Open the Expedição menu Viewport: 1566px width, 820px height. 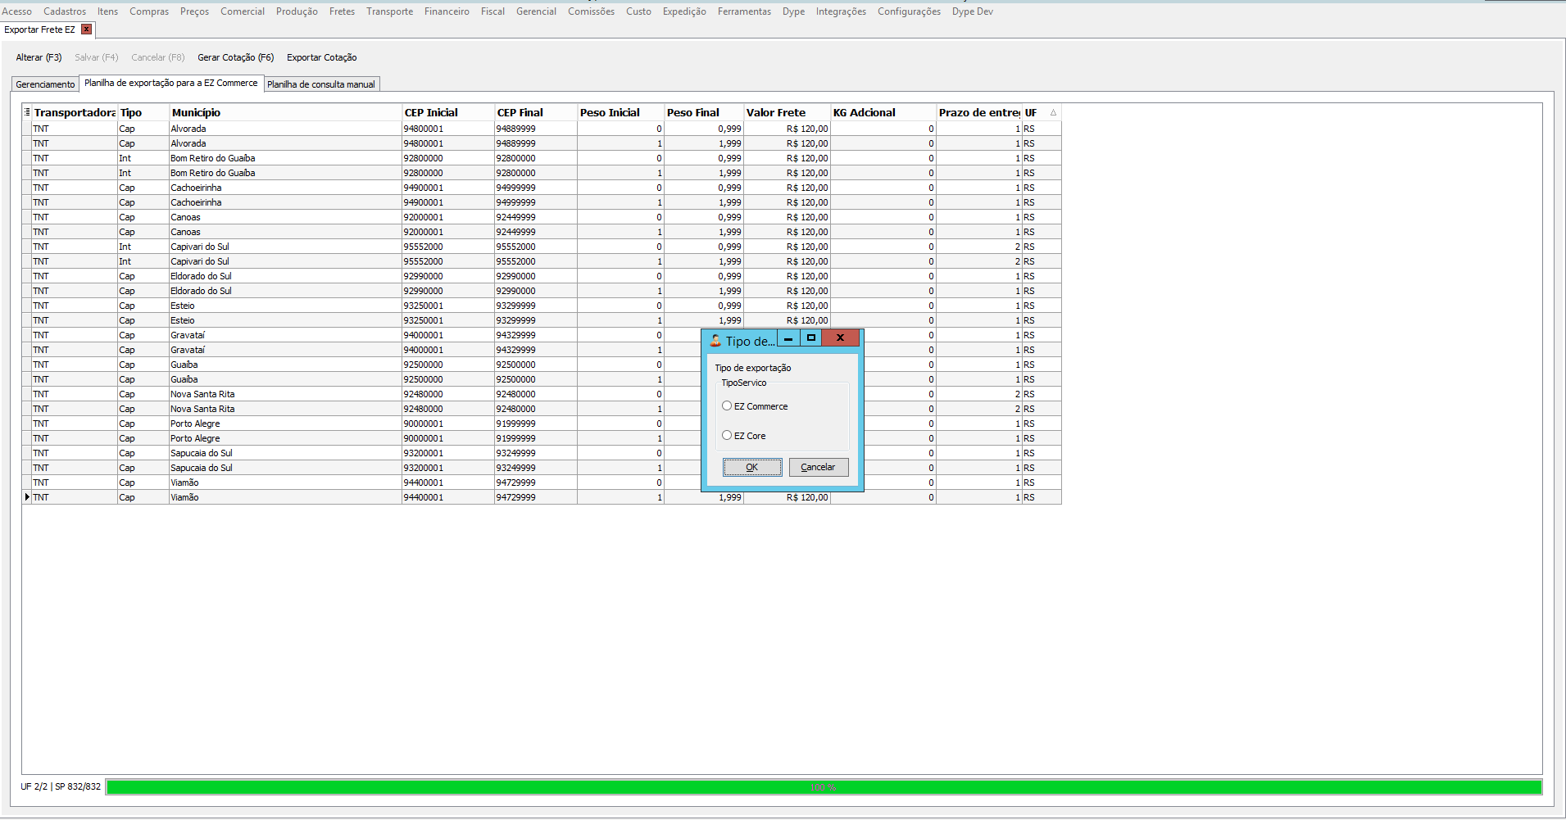pos(684,11)
